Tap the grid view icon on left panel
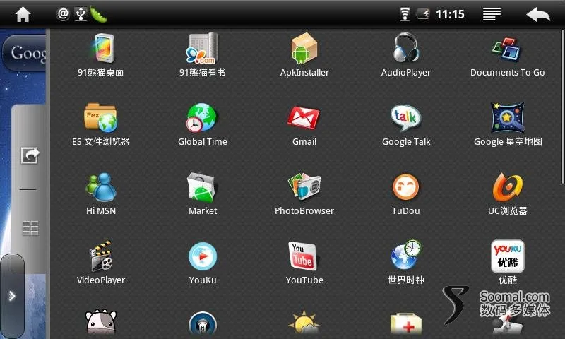Image resolution: width=565 pixels, height=339 pixels. (30, 228)
